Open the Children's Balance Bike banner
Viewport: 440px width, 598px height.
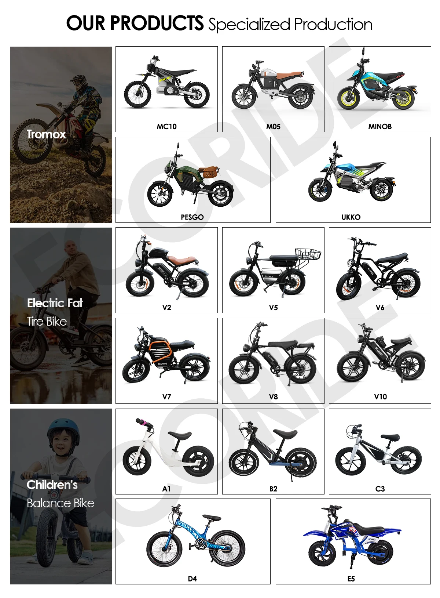click(x=61, y=496)
